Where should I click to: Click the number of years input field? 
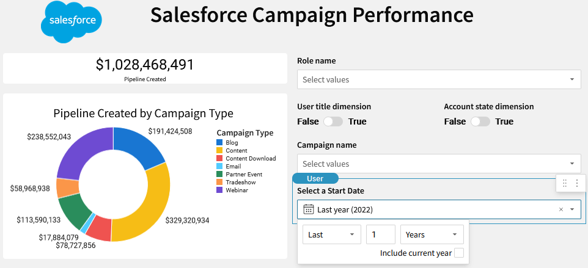(381, 234)
